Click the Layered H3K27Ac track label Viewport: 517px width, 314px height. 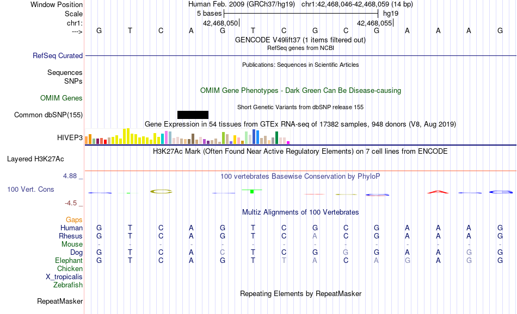coord(35,159)
